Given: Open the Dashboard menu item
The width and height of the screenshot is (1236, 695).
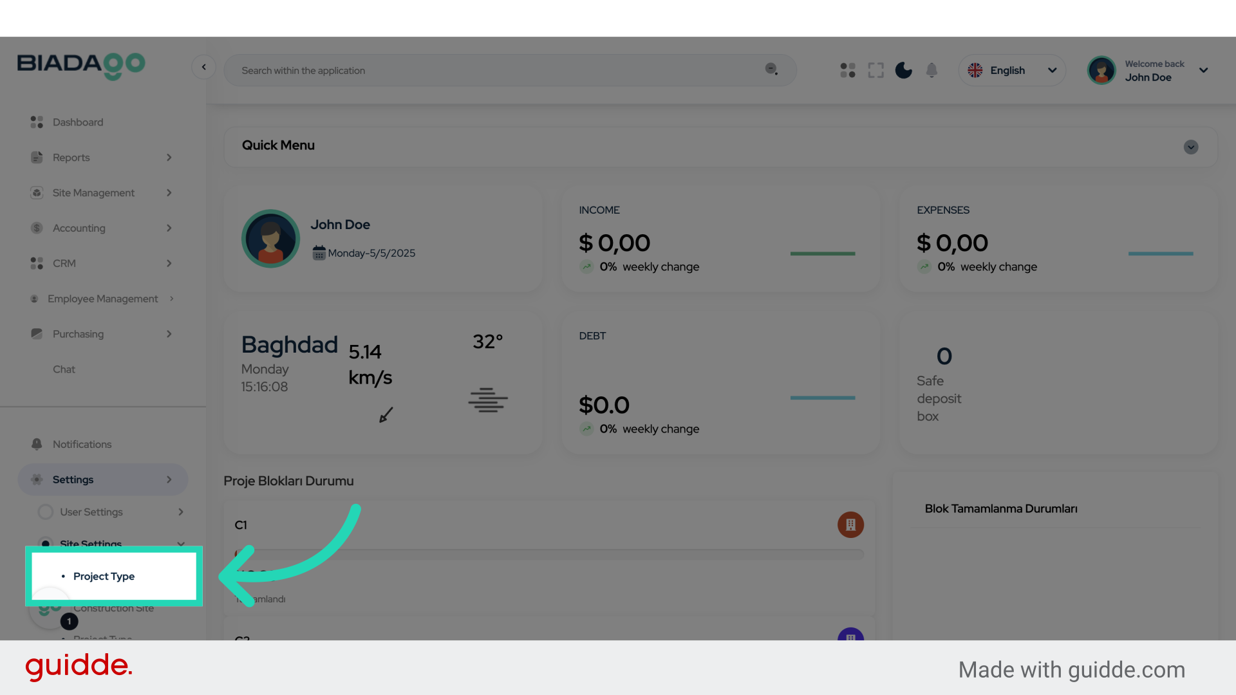Looking at the screenshot, I should click(77, 122).
